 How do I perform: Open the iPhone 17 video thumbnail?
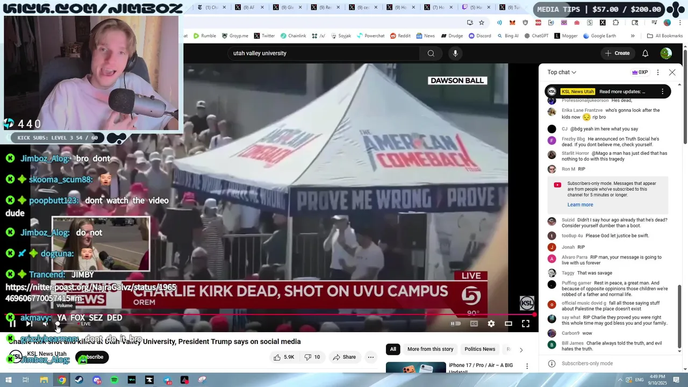coord(415,367)
